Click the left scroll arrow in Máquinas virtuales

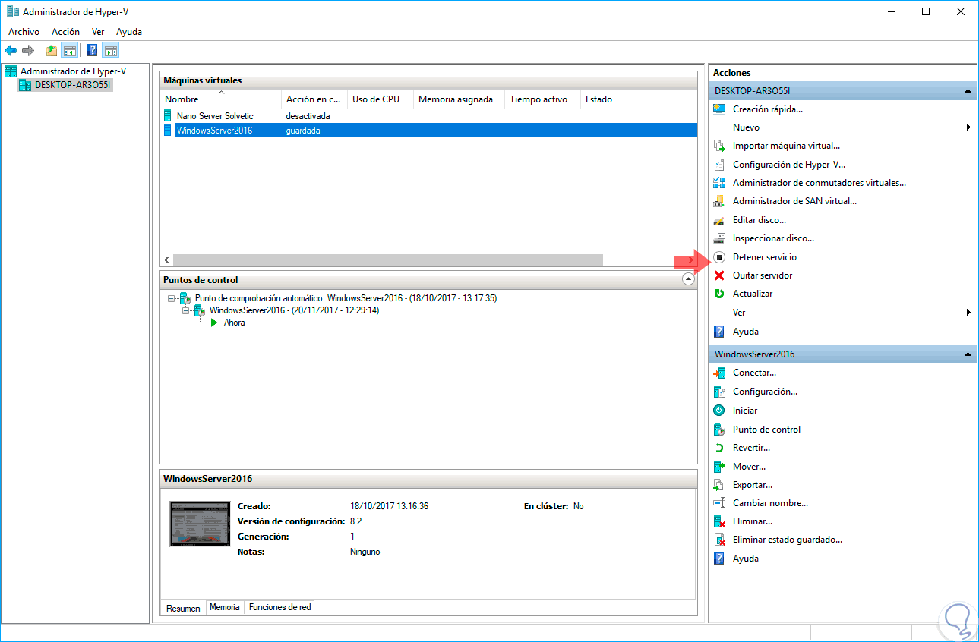coord(166,260)
